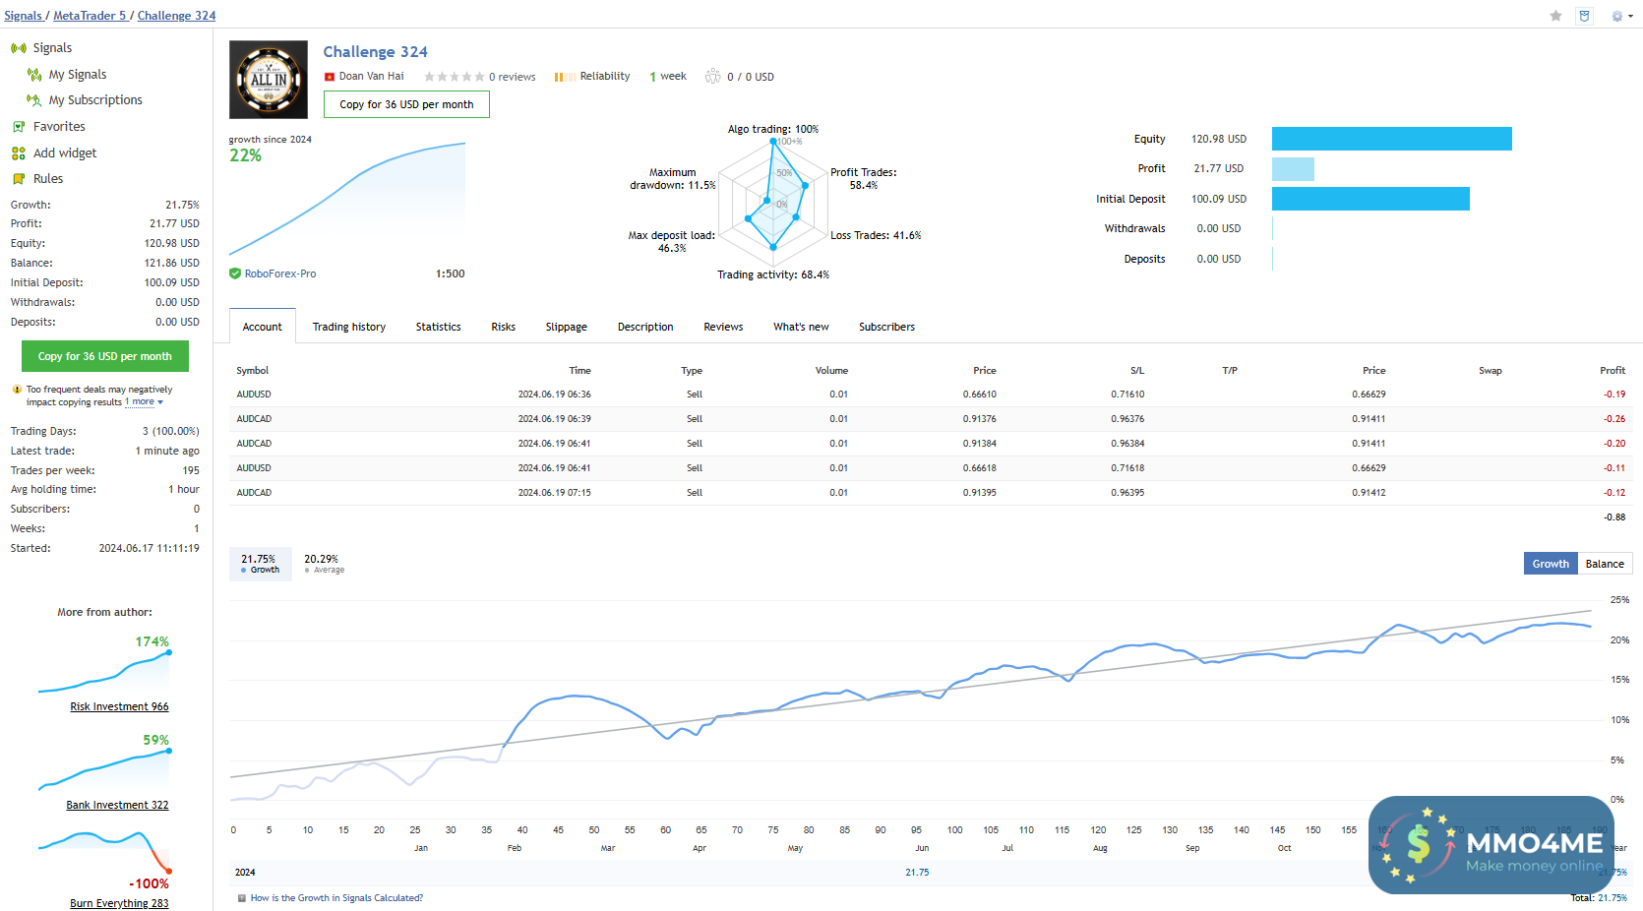
Task: Switch to the Statistics tab
Action: tap(438, 327)
